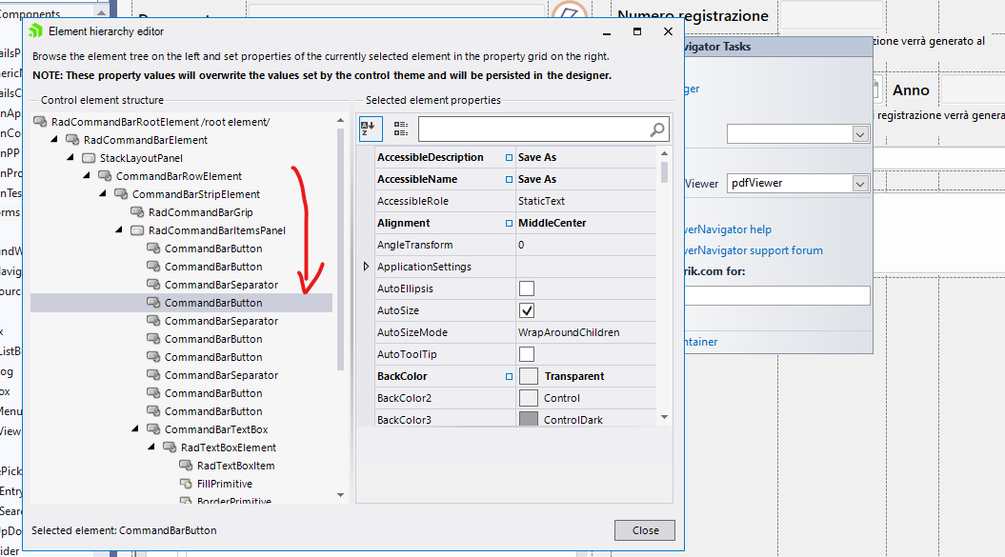Image resolution: width=1005 pixels, height=557 pixels.
Task: Click the Element hierarchy editor title icon
Action: (x=36, y=31)
